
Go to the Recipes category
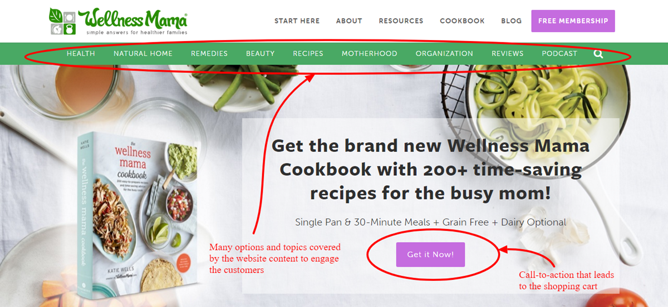(x=308, y=54)
